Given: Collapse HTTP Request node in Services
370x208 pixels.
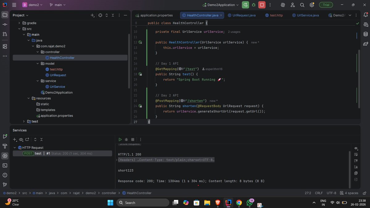Looking at the screenshot, I should tap(15, 148).
